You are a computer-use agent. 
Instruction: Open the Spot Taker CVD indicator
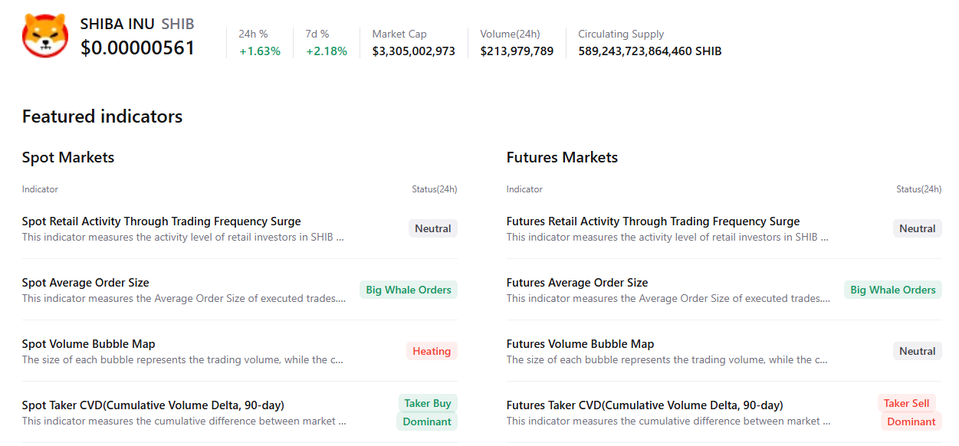[153, 405]
